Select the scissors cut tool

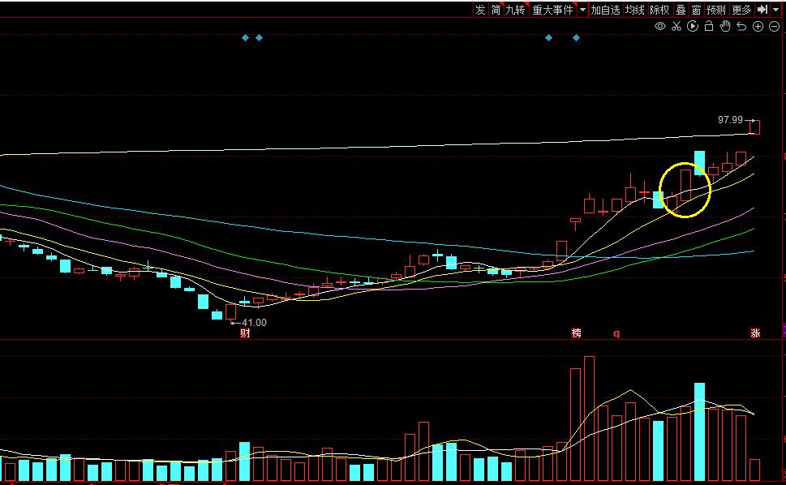tap(676, 26)
